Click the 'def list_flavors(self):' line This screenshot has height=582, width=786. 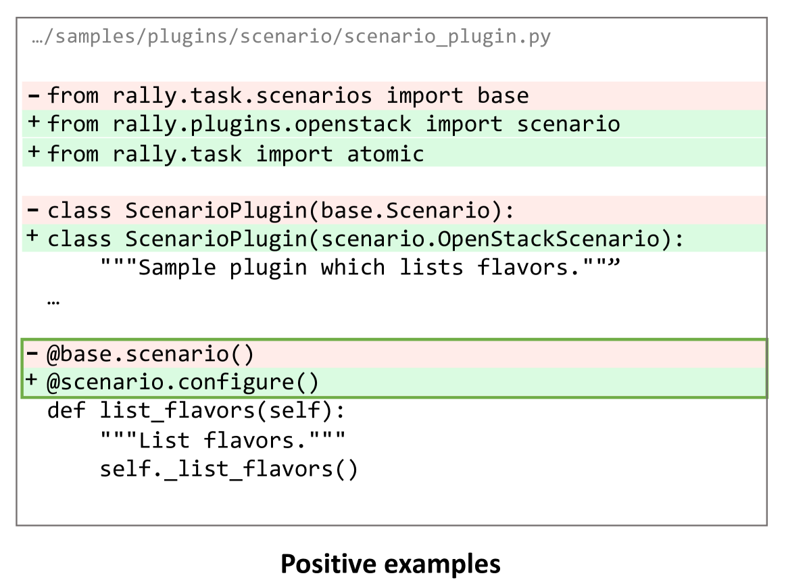click(x=196, y=411)
